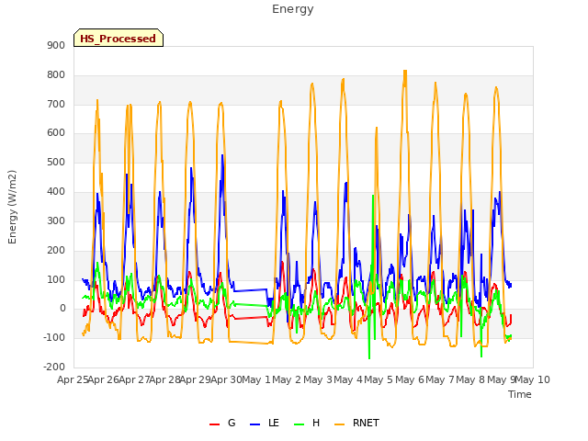588x441 pixels.
Task: Click the 800 y-axis tick label
Action: click(56, 75)
